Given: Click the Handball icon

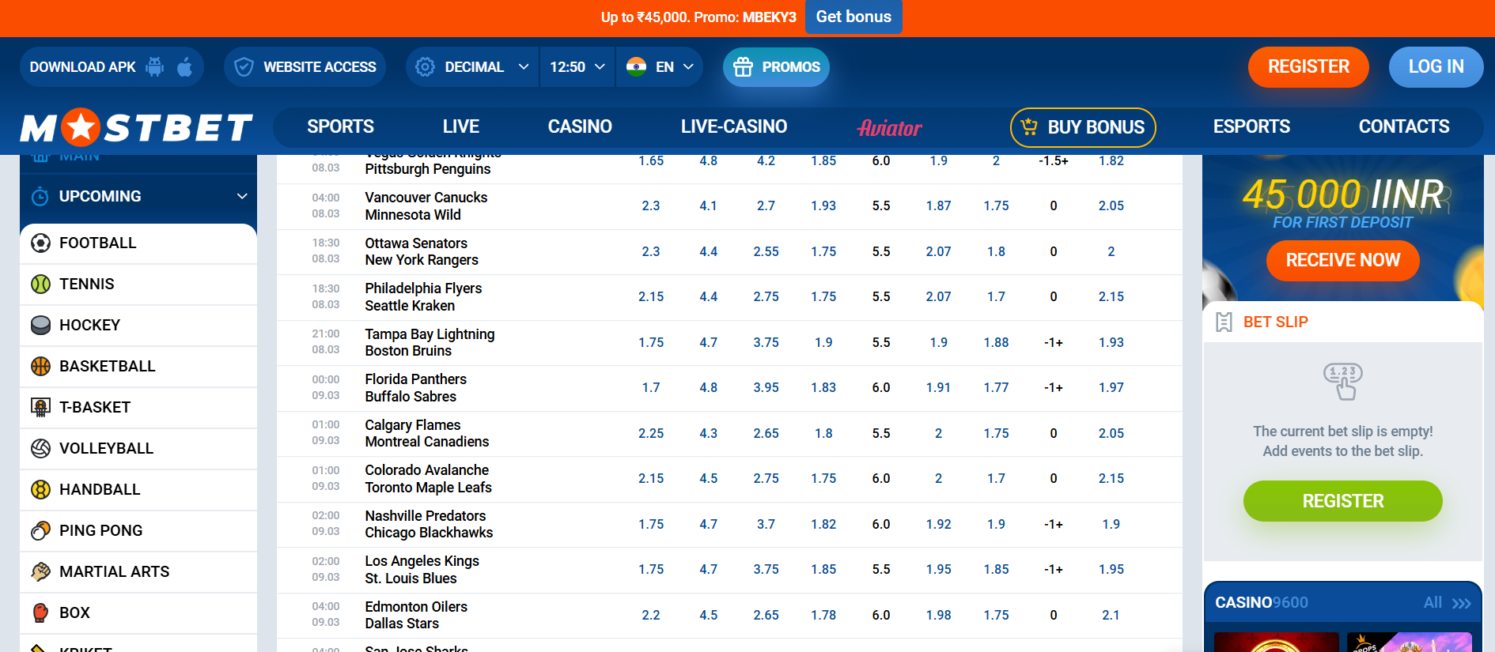Looking at the screenshot, I should click(40, 489).
